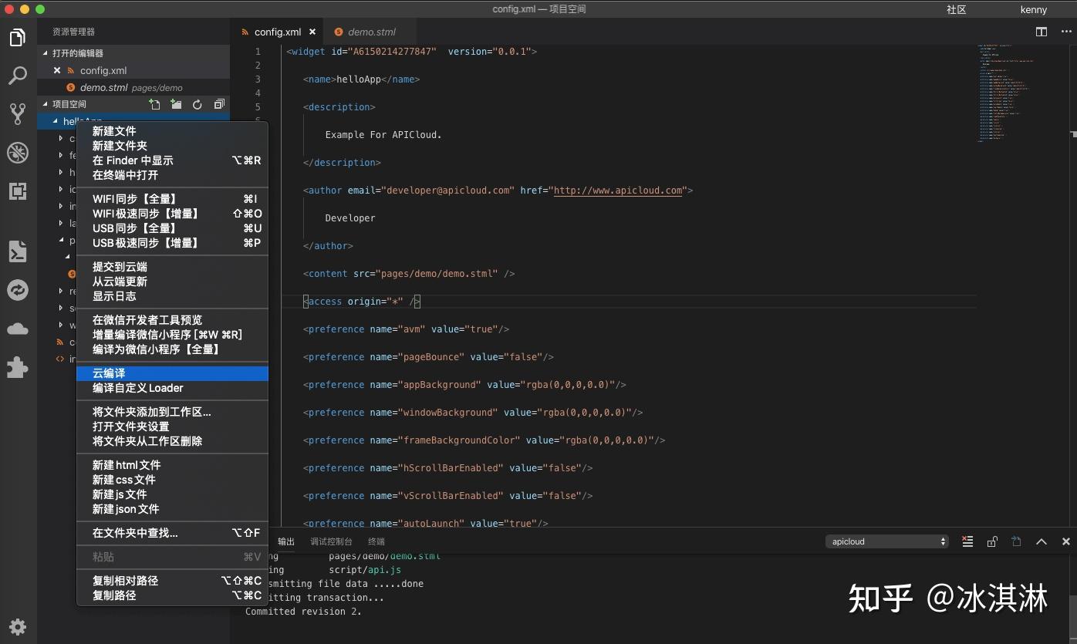Switch to the 终端 panel tab
Image resolution: width=1077 pixels, height=644 pixels.
click(x=376, y=541)
